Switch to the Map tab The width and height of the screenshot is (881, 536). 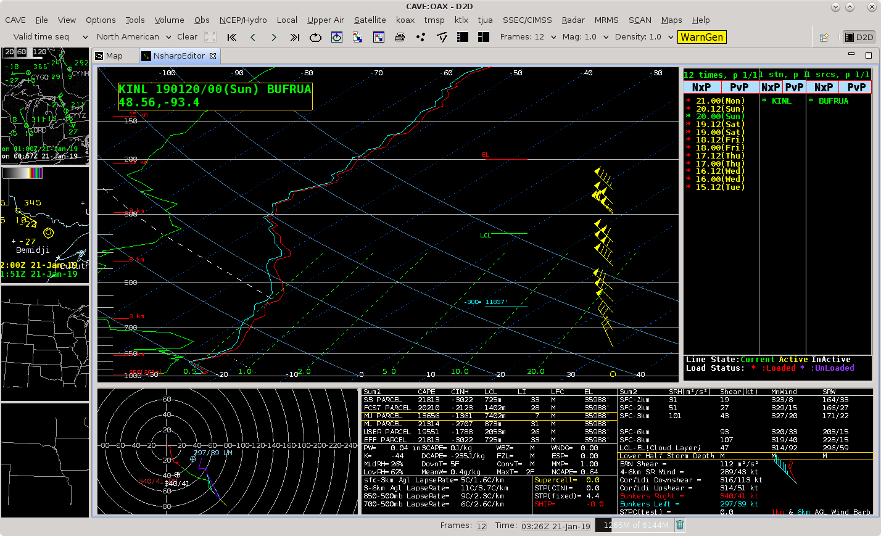[109, 56]
